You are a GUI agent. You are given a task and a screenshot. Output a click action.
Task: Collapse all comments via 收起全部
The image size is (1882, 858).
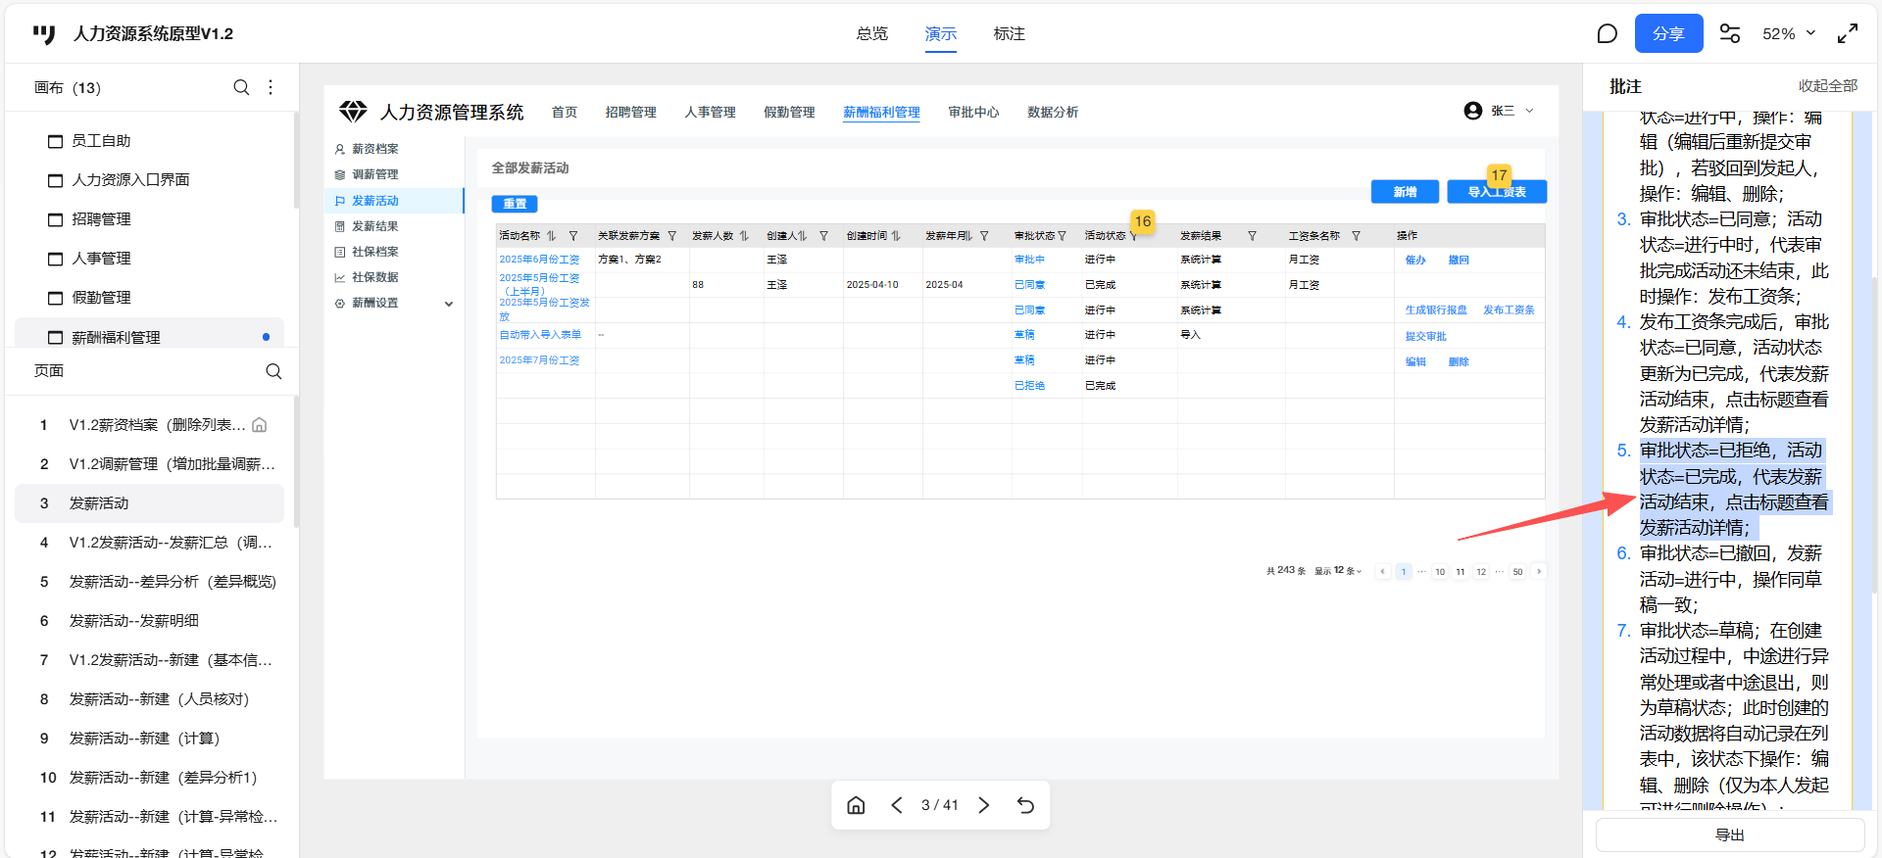1827,86
